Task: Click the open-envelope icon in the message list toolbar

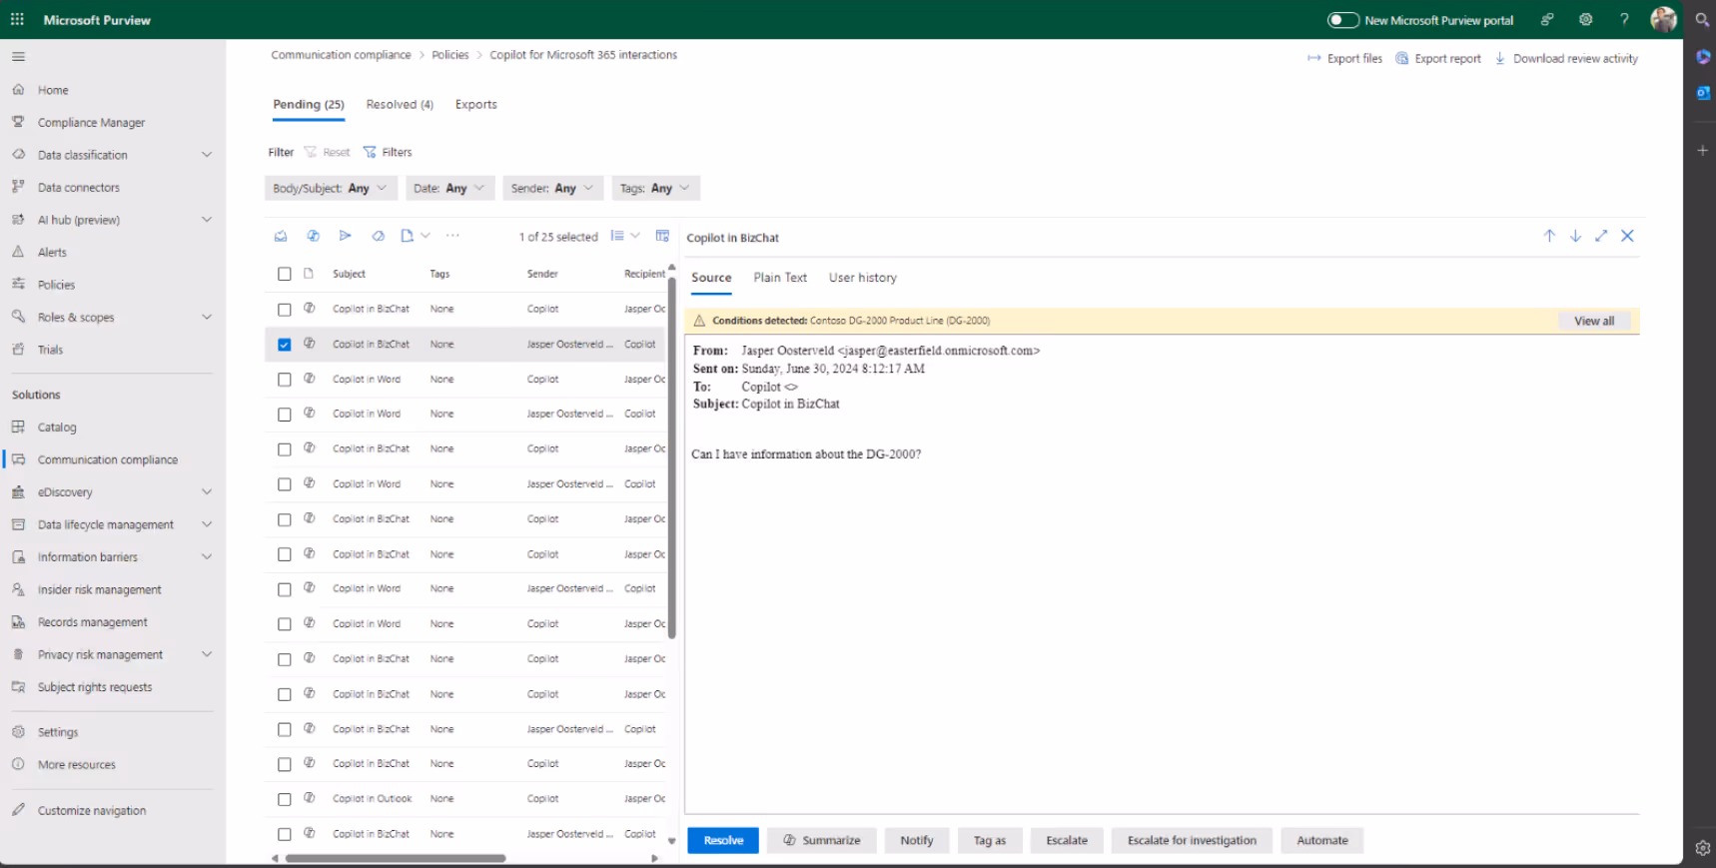Action: pyautogui.click(x=281, y=236)
